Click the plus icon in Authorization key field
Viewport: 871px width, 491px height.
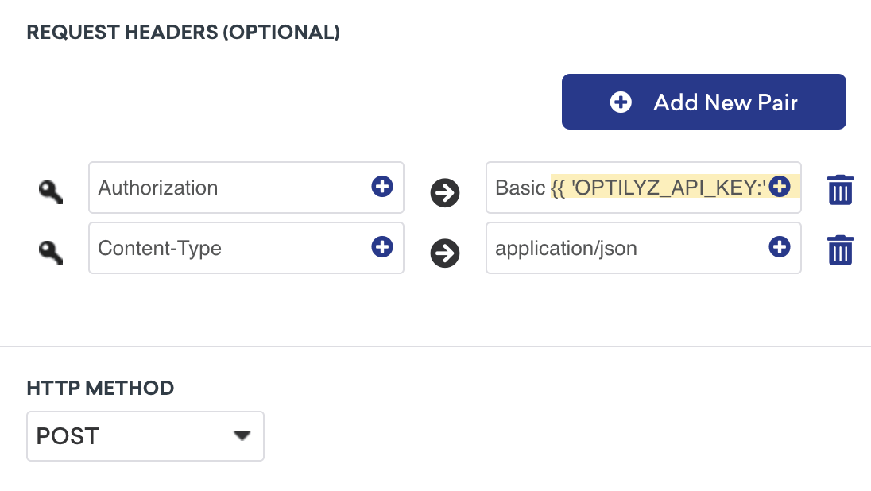(382, 188)
